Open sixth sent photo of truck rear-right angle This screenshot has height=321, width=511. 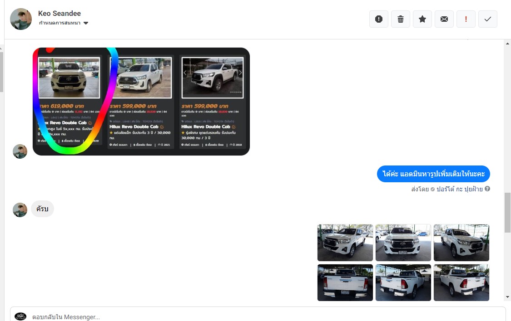461,282
